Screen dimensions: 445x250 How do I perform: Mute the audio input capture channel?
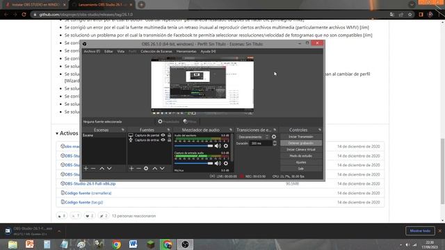pos(218,163)
